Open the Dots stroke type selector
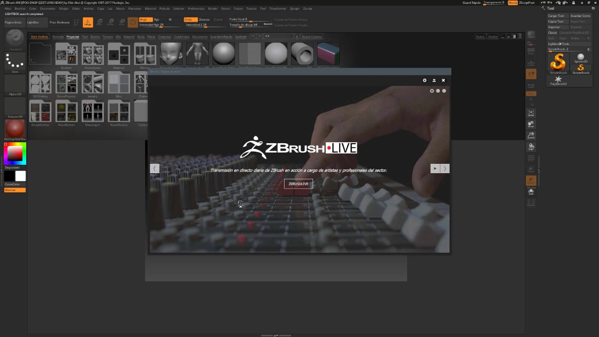The height and width of the screenshot is (337, 599). 15,62
